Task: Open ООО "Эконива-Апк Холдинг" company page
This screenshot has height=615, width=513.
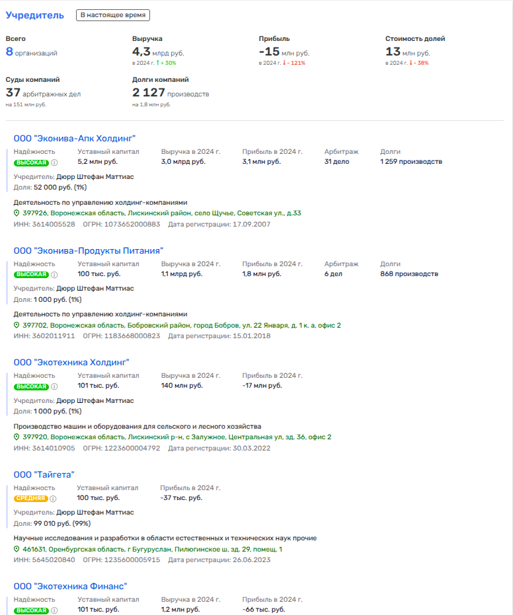Action: (x=75, y=138)
